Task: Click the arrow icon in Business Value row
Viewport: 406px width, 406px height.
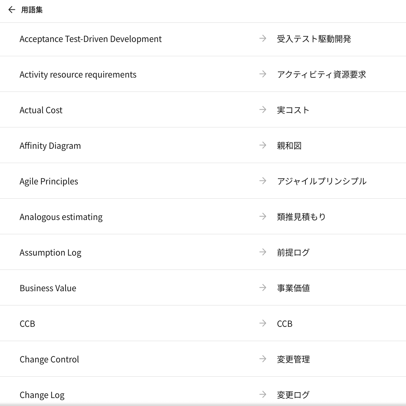Action: (x=263, y=288)
